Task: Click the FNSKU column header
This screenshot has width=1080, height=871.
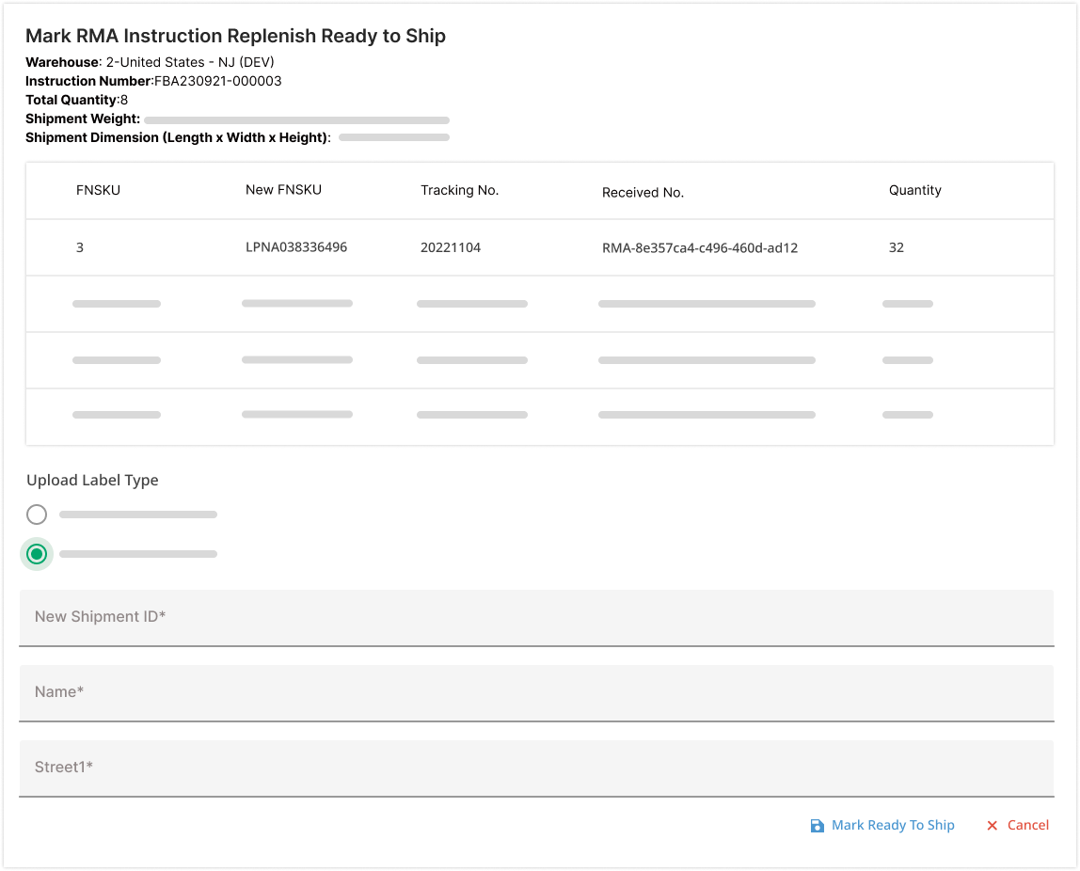Action: coord(98,190)
